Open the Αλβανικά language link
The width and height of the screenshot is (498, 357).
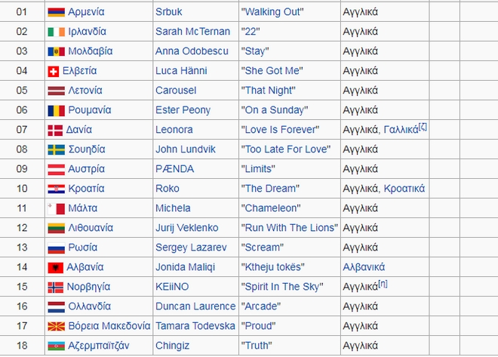(364, 267)
